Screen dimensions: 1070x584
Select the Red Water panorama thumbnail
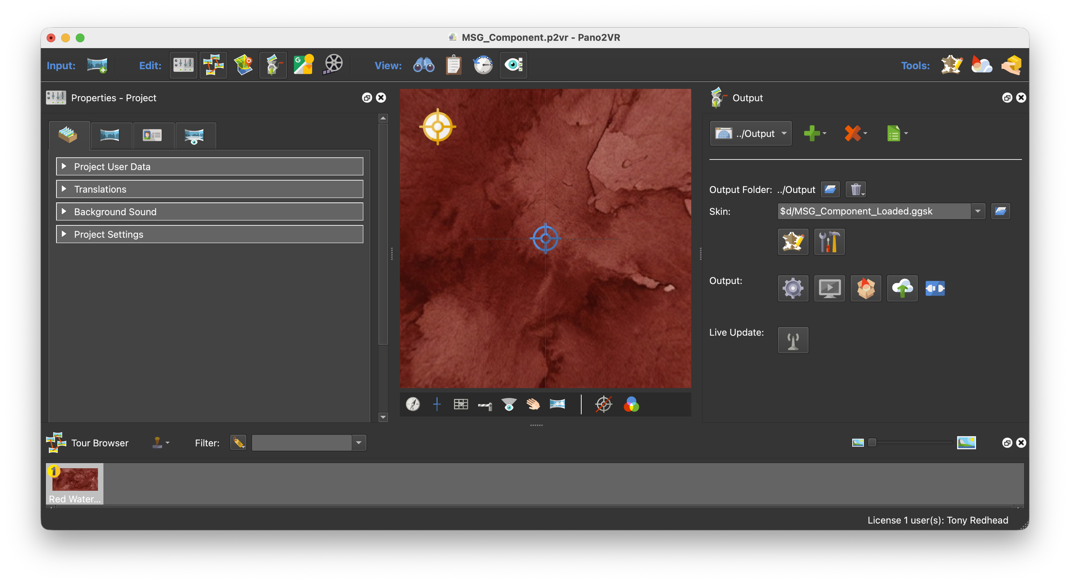pos(75,483)
